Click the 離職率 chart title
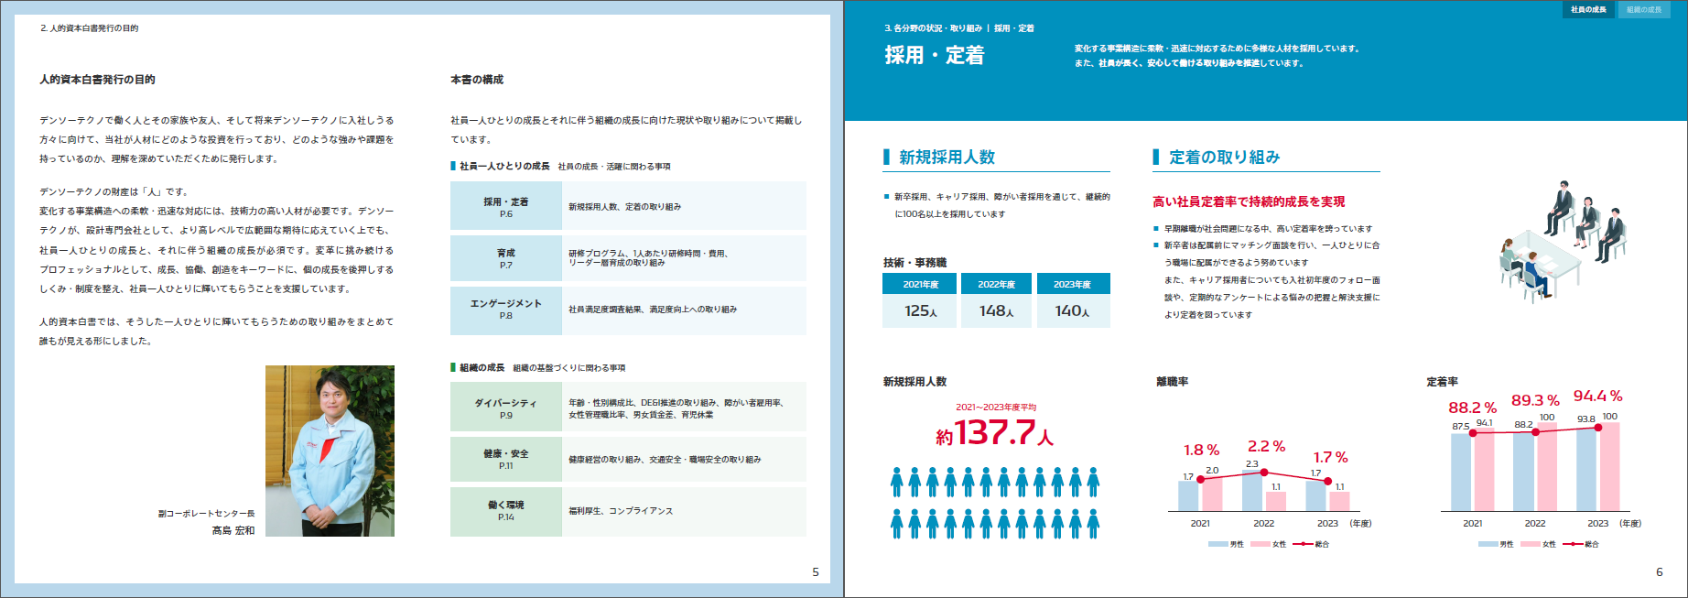The image size is (1688, 598). click(x=1173, y=382)
